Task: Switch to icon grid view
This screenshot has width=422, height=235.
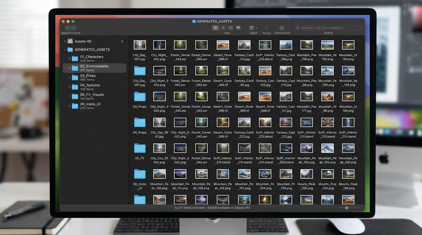Action: tap(216, 28)
